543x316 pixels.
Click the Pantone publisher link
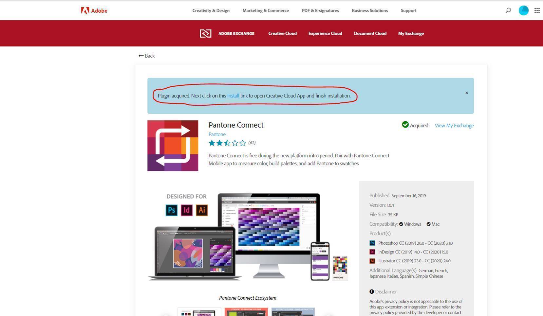pos(217,134)
